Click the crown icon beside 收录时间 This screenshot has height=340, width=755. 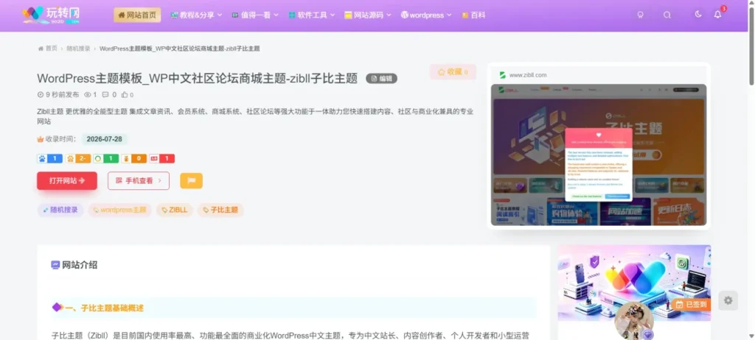coord(41,140)
